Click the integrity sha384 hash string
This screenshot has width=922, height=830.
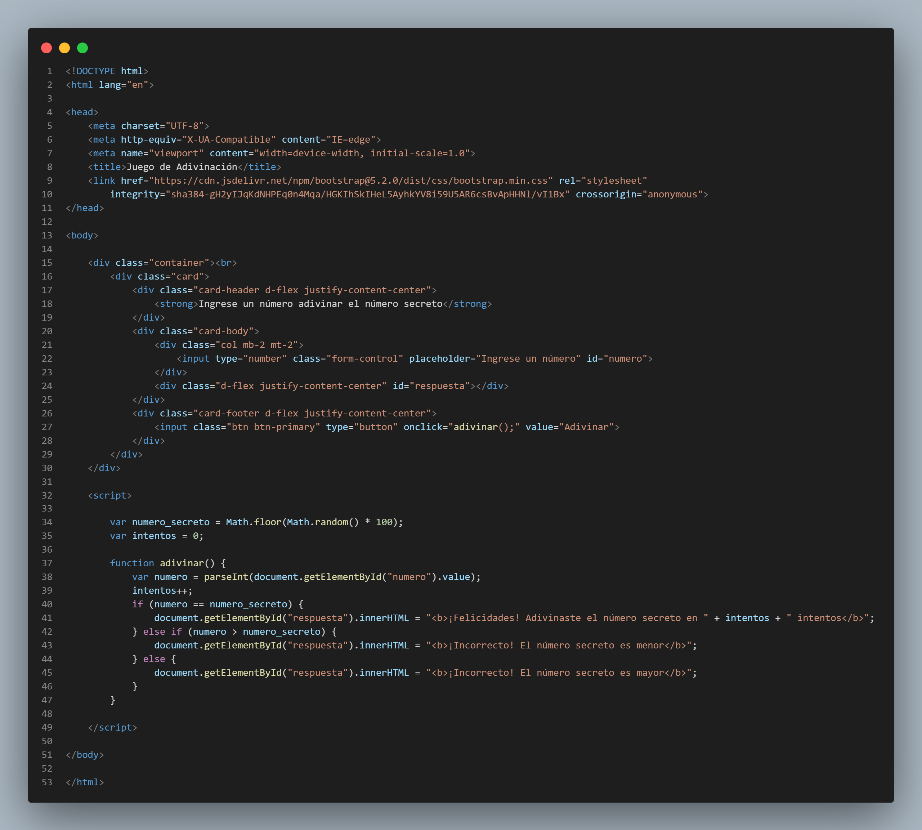point(367,194)
